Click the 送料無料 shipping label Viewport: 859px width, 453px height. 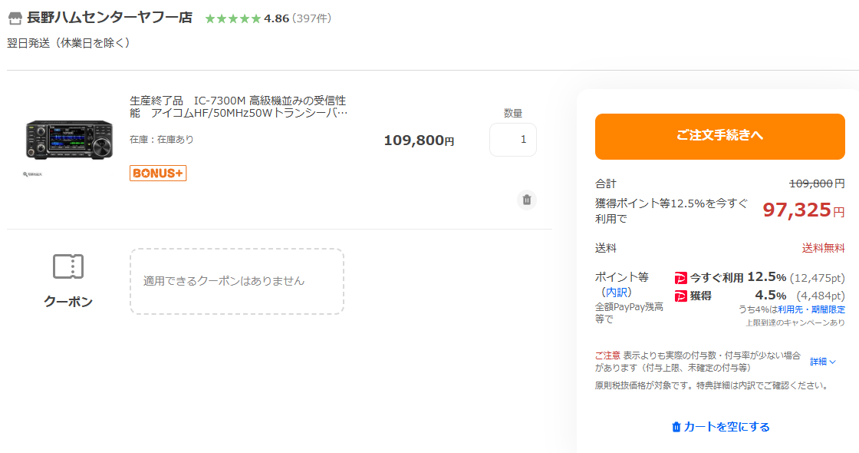823,248
